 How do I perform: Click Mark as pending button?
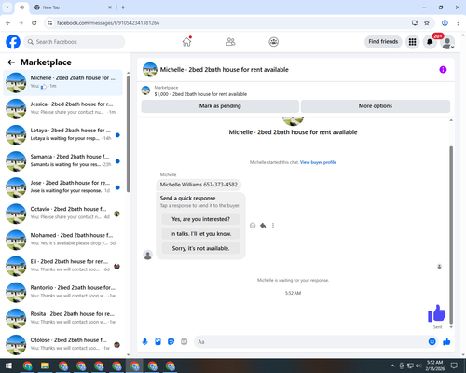220,106
